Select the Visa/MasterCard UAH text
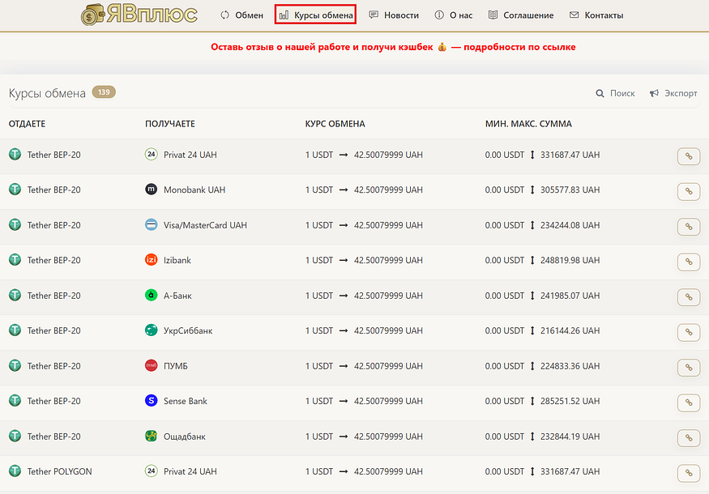 click(205, 225)
